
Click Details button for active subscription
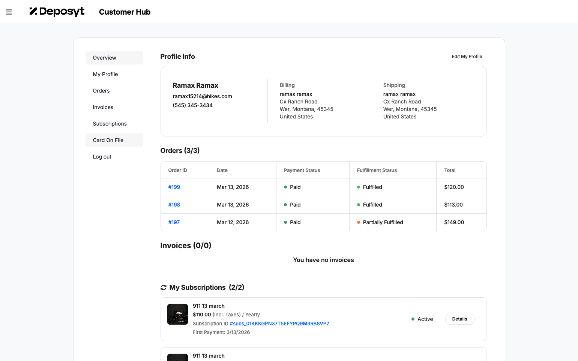pyautogui.click(x=459, y=319)
